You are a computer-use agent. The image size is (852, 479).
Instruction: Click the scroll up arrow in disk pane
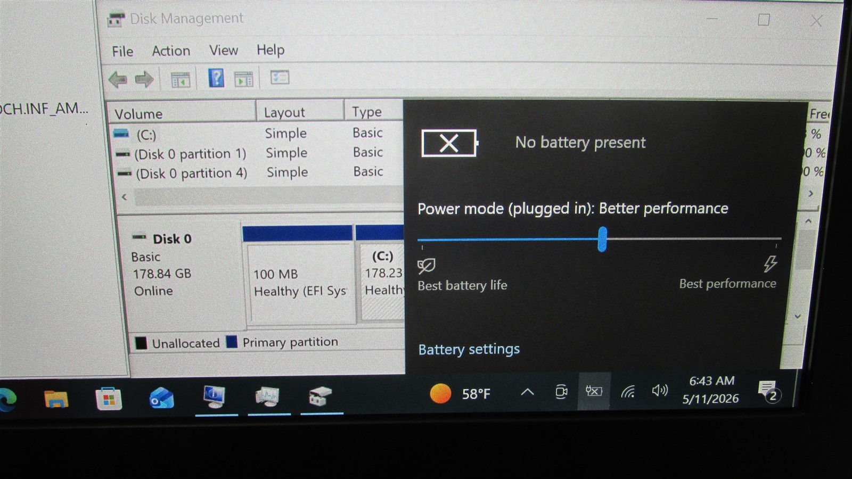click(808, 221)
